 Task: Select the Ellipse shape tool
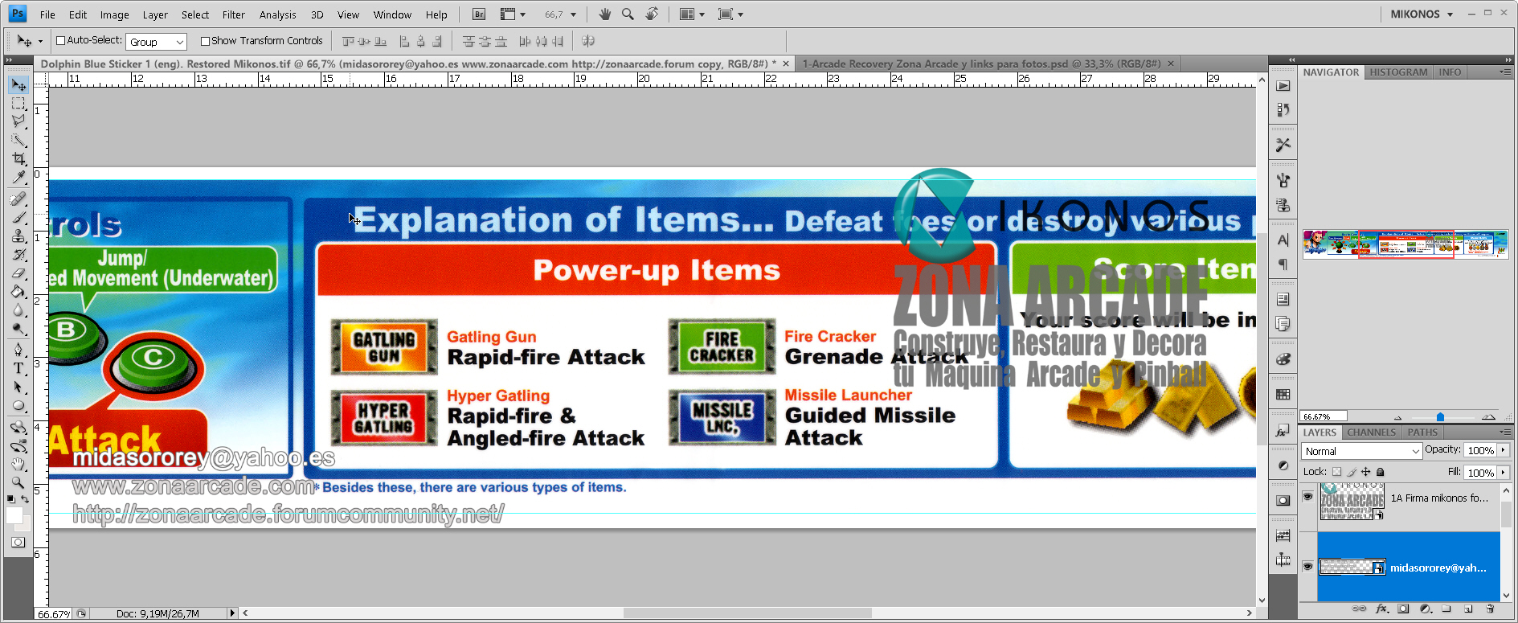[18, 405]
